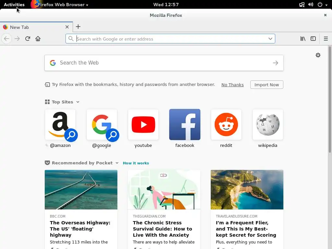This screenshot has height=249, width=332.
Task: Open the Overseas Highway bridge thumbnail
Action: click(81, 190)
